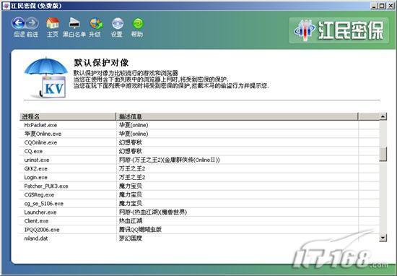The width and height of the screenshot is (397, 276).
Task: Click 华夏(online) description for 华夏Online.exe
Action: (134, 134)
